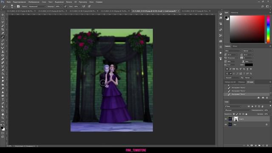Screen dimensions: 272x153
Task: Select the Zoom tool
Action: (x=3, y=118)
